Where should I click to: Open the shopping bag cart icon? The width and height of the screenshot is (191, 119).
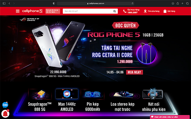pyautogui.click(x=165, y=11)
